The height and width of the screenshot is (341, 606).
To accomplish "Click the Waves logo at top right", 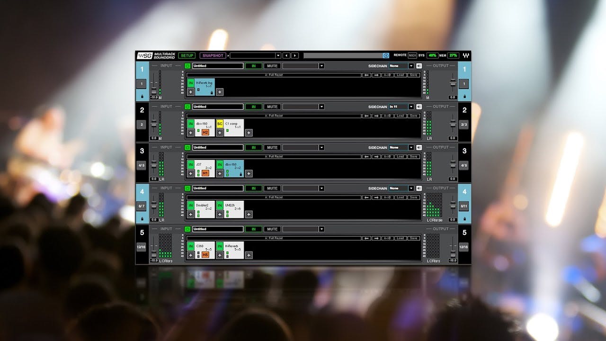I will (x=466, y=55).
